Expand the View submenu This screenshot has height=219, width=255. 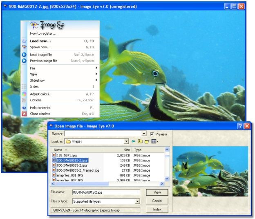tap(65, 74)
